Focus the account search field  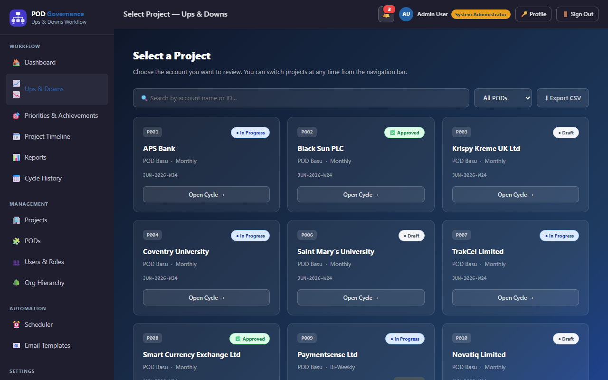tap(301, 98)
